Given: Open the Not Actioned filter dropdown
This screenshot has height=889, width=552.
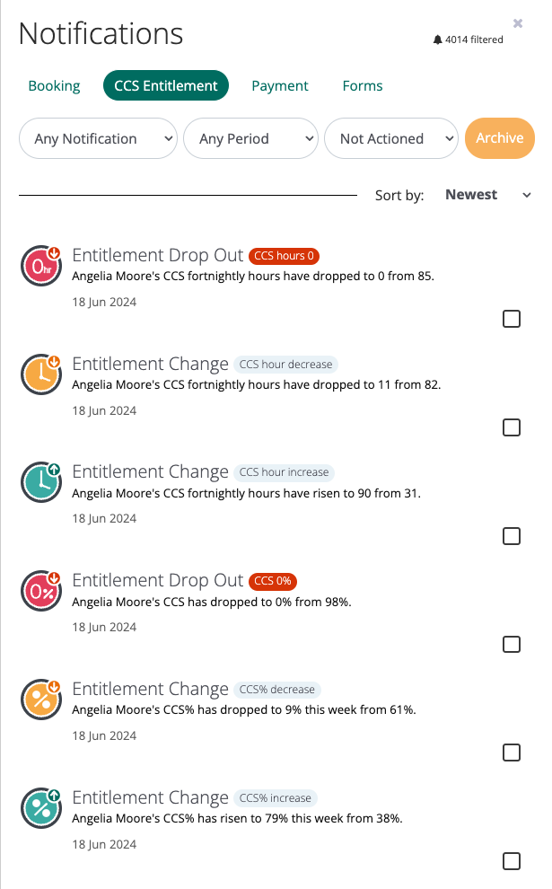Looking at the screenshot, I should click(391, 138).
